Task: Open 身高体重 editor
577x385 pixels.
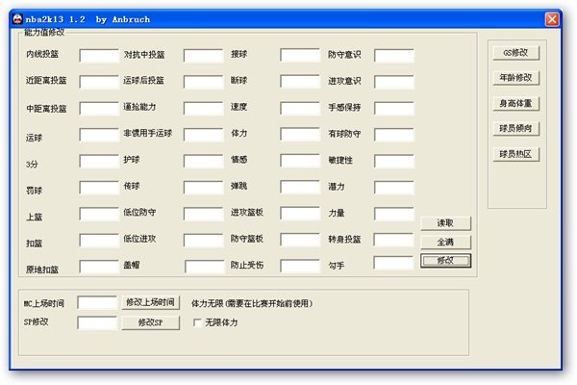Action: pyautogui.click(x=515, y=104)
